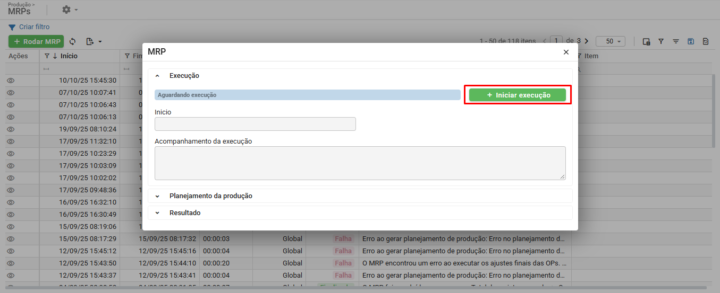Click message starting O MRP encontrou um erro

464,263
